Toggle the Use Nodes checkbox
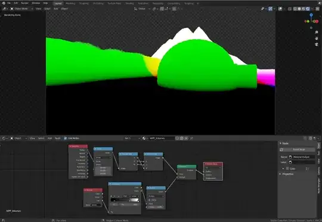Viewport: 322px width, 222px height. (x=66, y=138)
